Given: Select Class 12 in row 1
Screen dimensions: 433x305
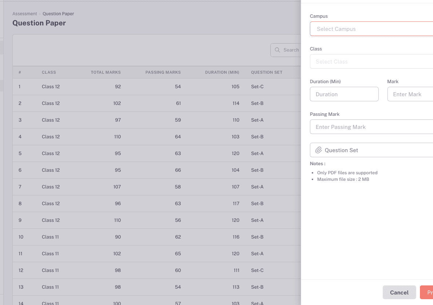Looking at the screenshot, I should click(51, 86).
